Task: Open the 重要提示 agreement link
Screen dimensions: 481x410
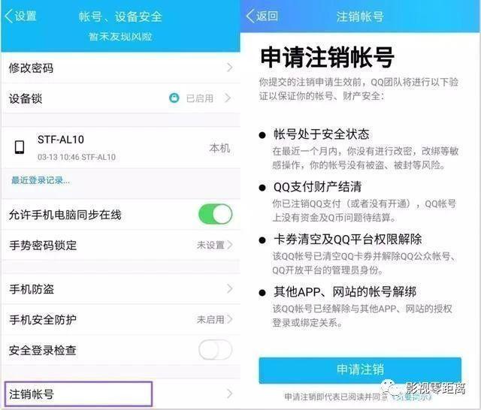Action: pos(412,396)
